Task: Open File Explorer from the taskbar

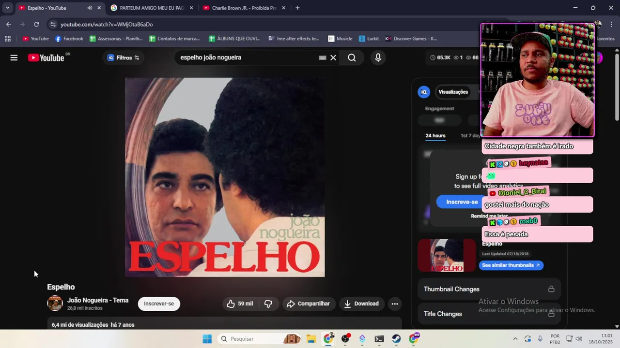Action: [x=311, y=339]
